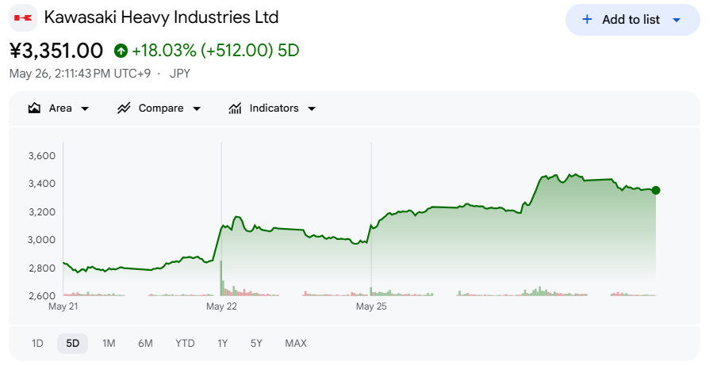Click the May 26, 2:11:43 PM timestamp
This screenshot has width=713, height=365.
79,74
